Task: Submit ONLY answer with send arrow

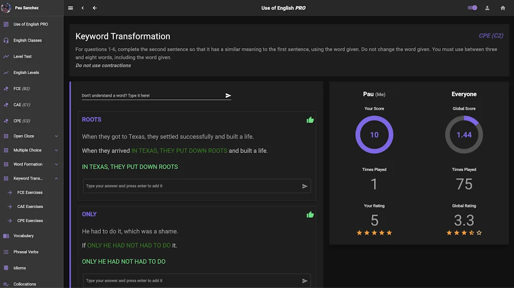Action: [305, 281]
